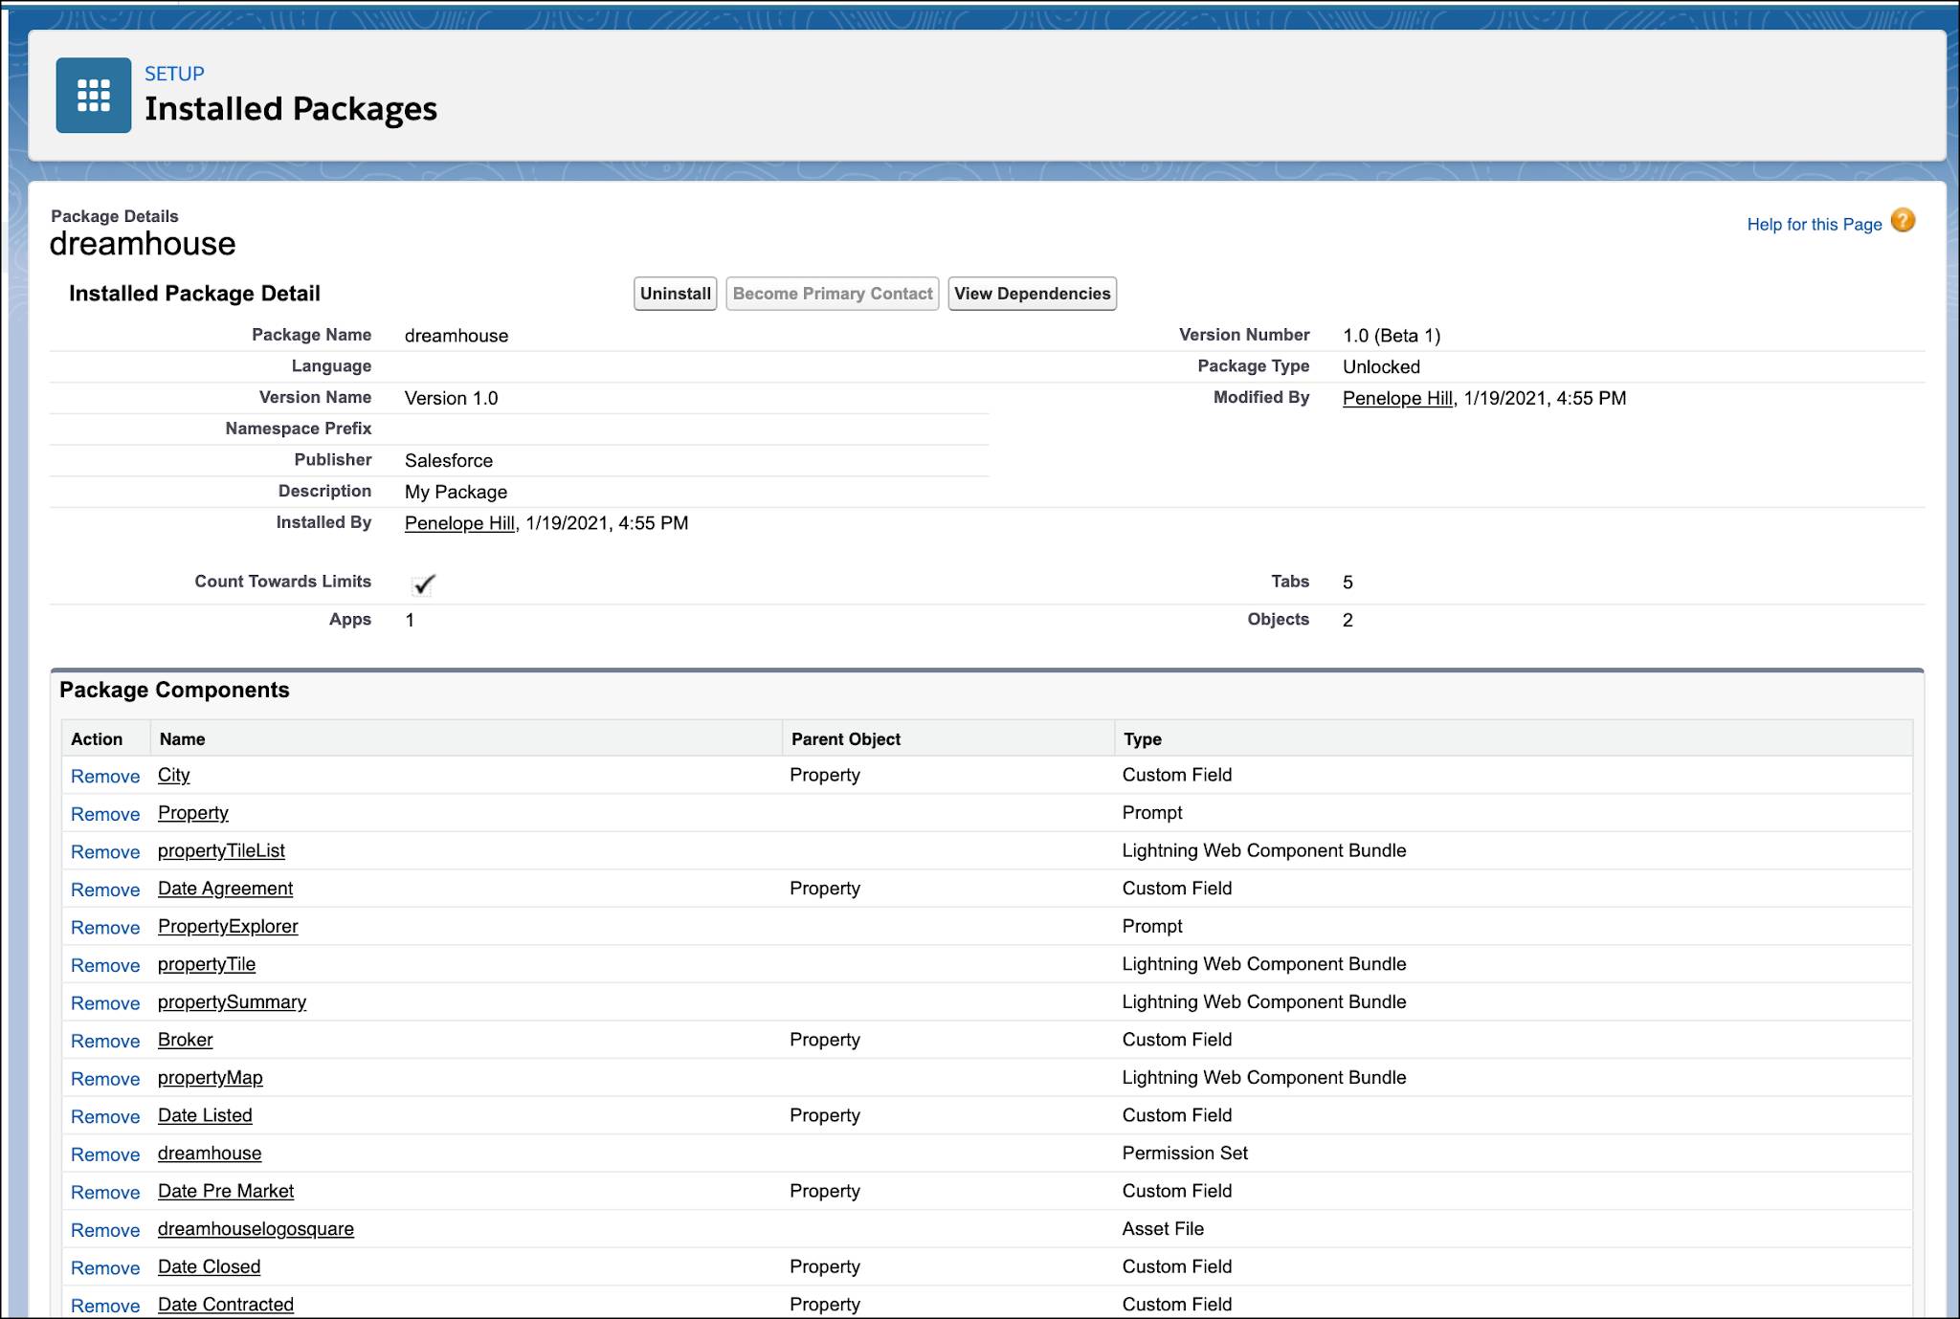Open the propertyMap link

pos(210,1078)
